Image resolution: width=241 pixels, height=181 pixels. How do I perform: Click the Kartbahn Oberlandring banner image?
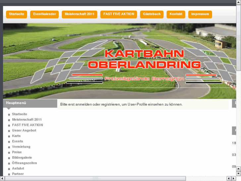pos(119,61)
